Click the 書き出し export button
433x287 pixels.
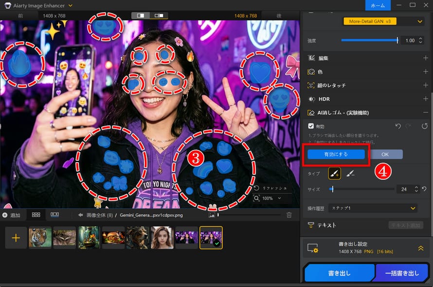click(x=339, y=272)
